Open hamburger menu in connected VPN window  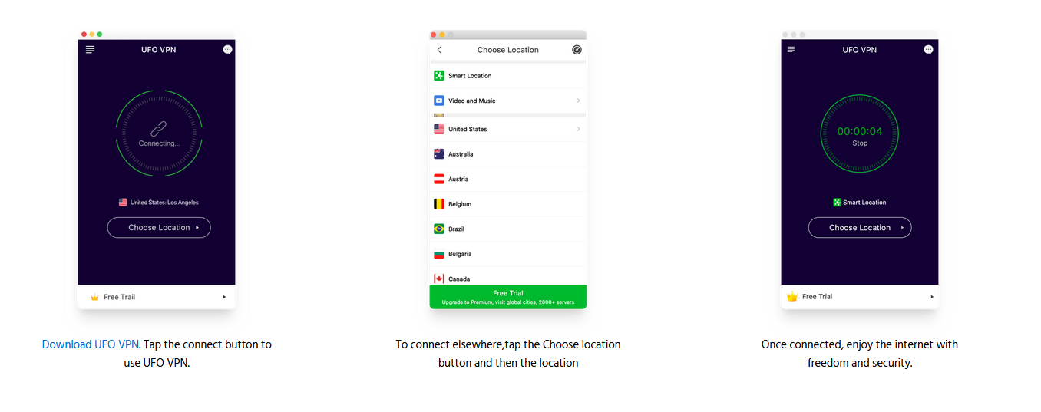(791, 50)
